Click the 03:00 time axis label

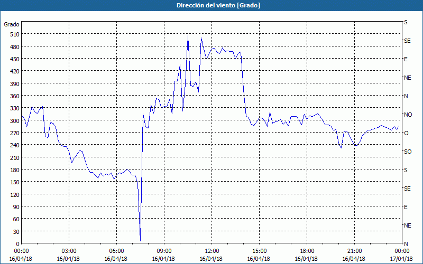[69, 251]
